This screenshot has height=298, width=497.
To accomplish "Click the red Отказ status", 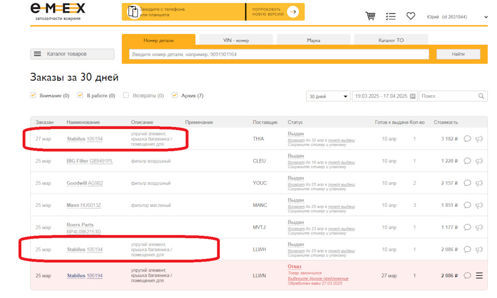I will (x=295, y=266).
